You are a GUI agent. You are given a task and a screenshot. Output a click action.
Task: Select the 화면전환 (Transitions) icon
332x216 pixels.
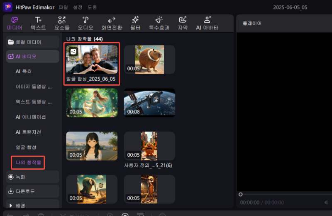(111, 20)
